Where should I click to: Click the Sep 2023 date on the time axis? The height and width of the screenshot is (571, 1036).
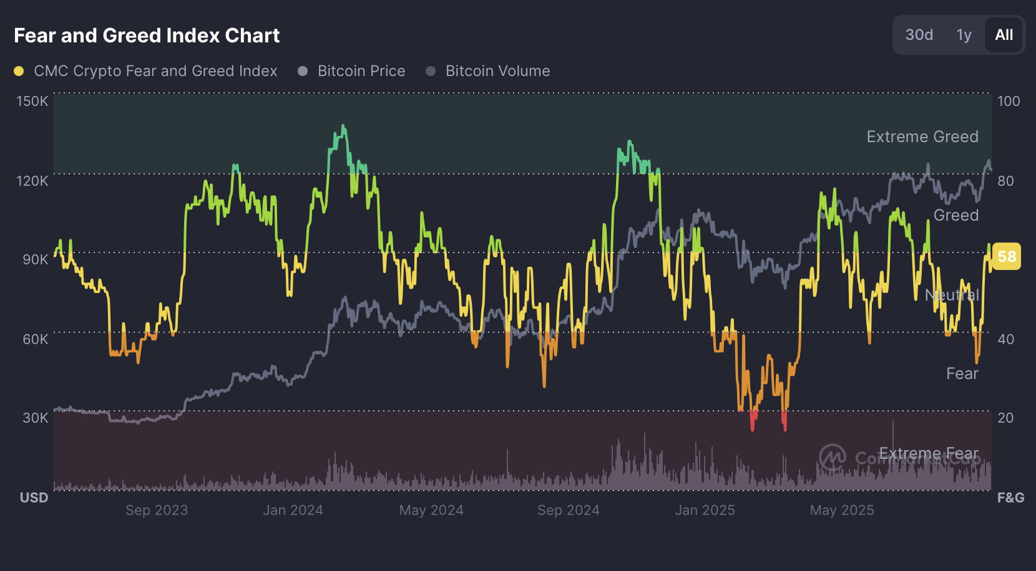coord(157,510)
